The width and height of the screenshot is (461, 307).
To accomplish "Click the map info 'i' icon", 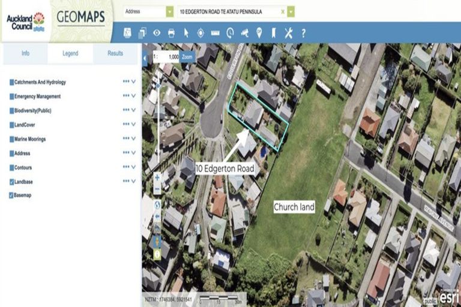I will [x=157, y=254].
